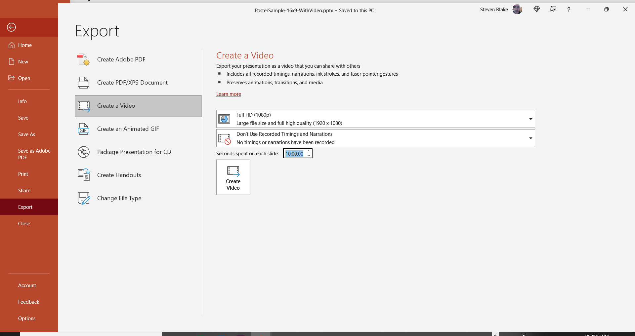Increase seconds per slide with up arrow
The image size is (635, 336).
coord(309,151)
